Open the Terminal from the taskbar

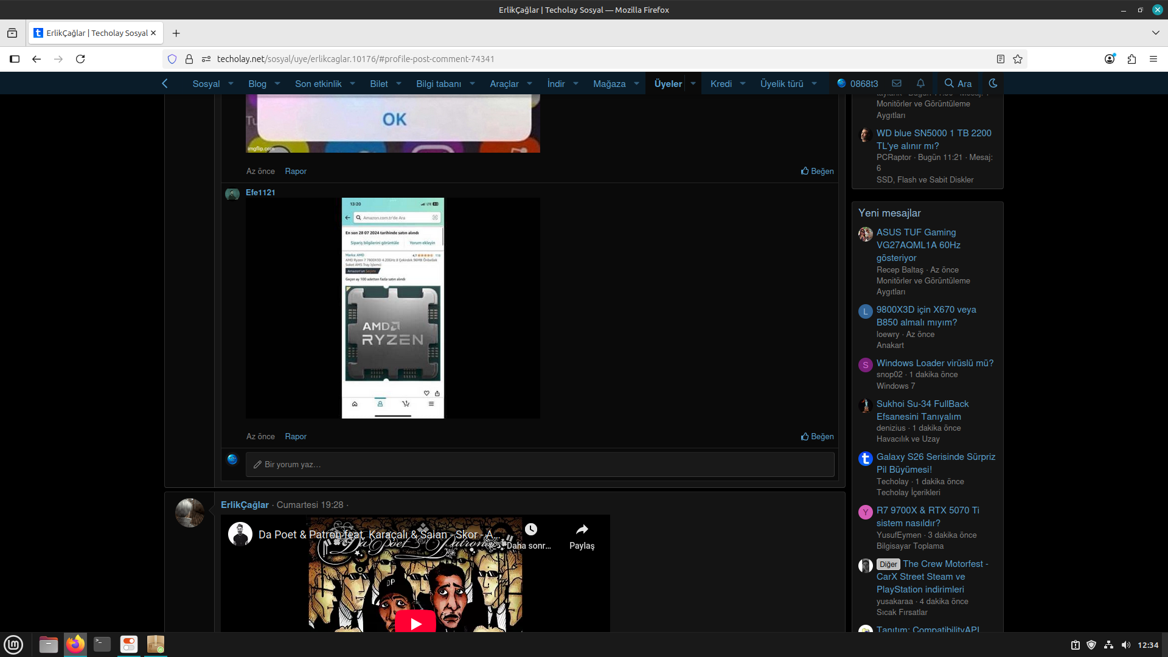102,644
